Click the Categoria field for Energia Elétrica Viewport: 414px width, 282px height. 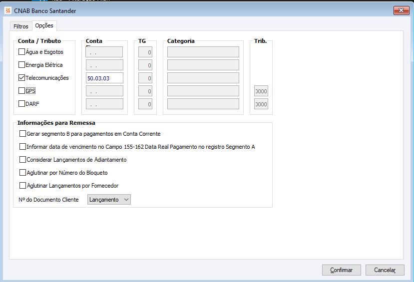[x=203, y=65]
